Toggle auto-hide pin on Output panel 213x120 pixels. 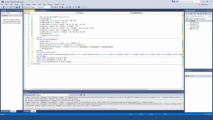tap(181, 92)
